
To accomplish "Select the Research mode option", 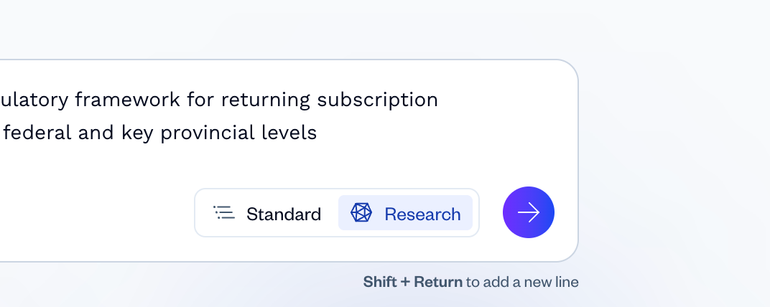I will coord(405,213).
